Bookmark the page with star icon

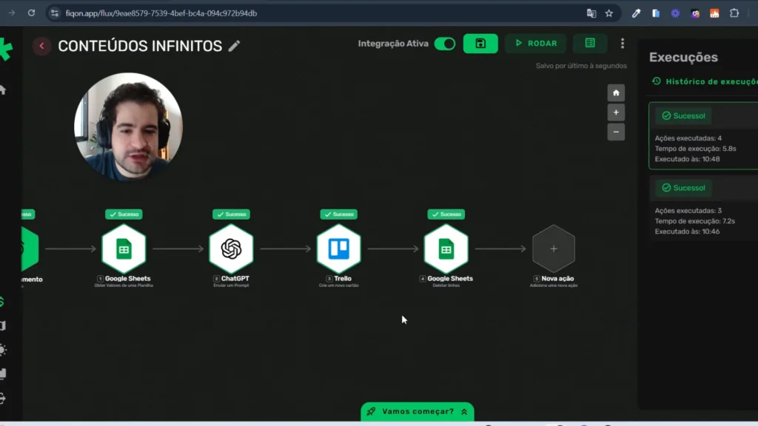(609, 13)
